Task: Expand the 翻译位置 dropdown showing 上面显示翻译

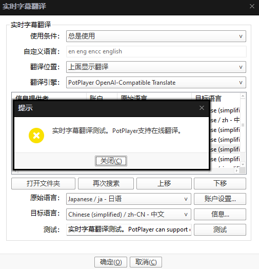Action: (156, 67)
